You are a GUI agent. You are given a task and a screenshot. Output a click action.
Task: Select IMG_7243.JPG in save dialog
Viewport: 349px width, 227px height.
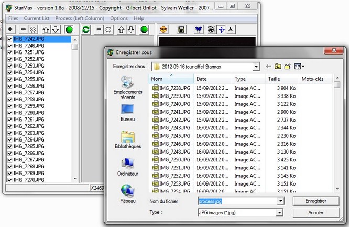tap(171, 128)
